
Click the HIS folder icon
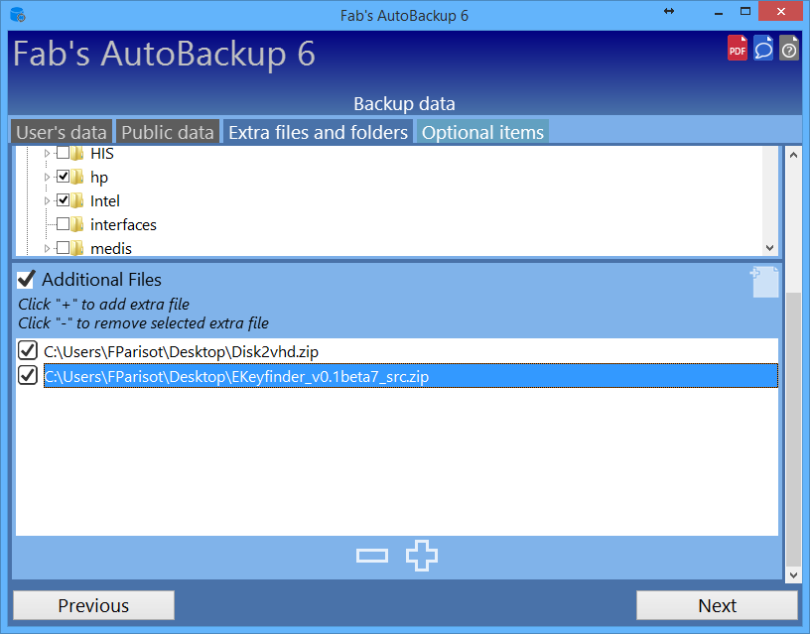click(77, 153)
